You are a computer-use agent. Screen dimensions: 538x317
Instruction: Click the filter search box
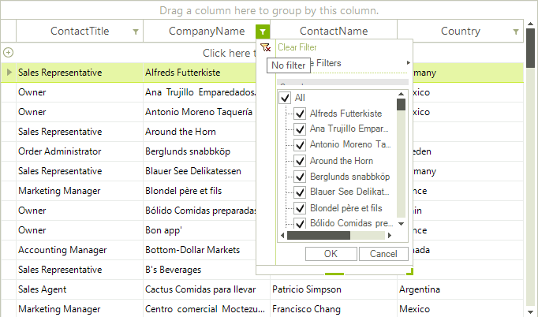click(x=342, y=82)
